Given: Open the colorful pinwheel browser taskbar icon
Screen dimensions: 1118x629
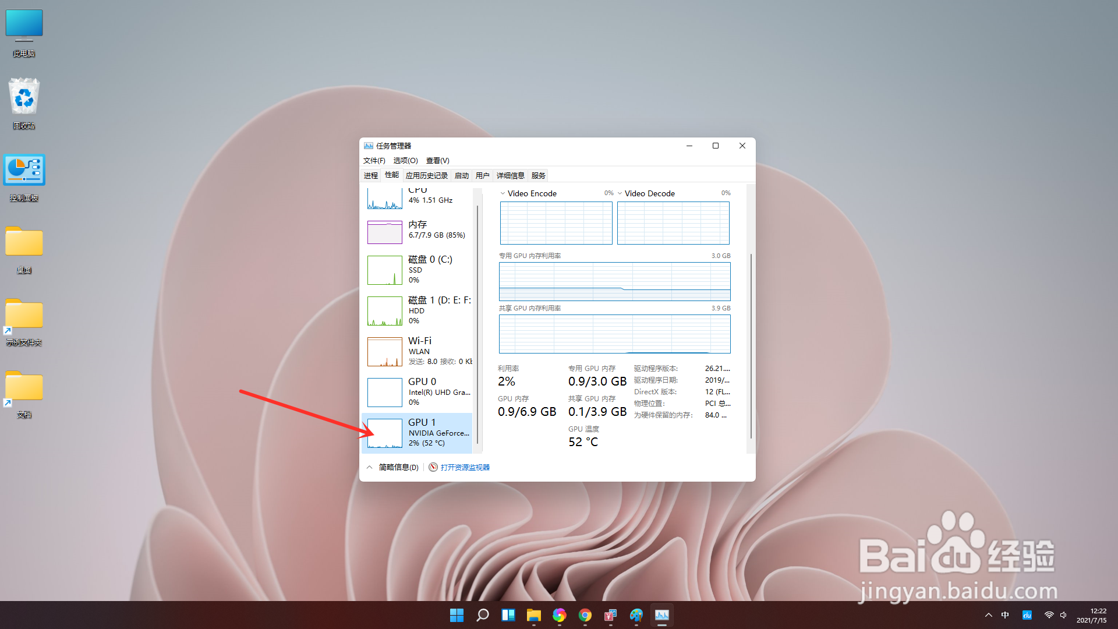Looking at the screenshot, I should click(560, 615).
